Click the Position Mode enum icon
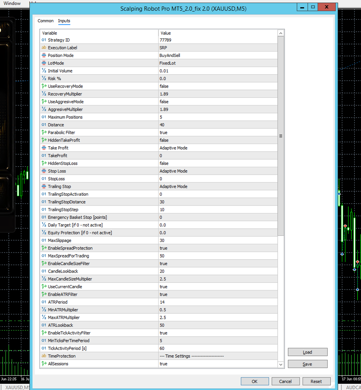The width and height of the screenshot is (361, 390). (x=44, y=55)
